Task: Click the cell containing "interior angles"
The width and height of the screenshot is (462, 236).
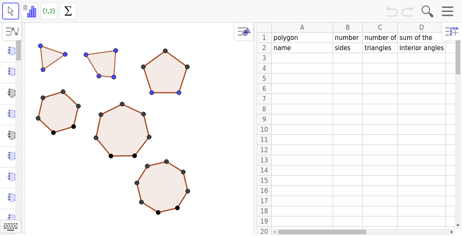Action: [x=421, y=48]
